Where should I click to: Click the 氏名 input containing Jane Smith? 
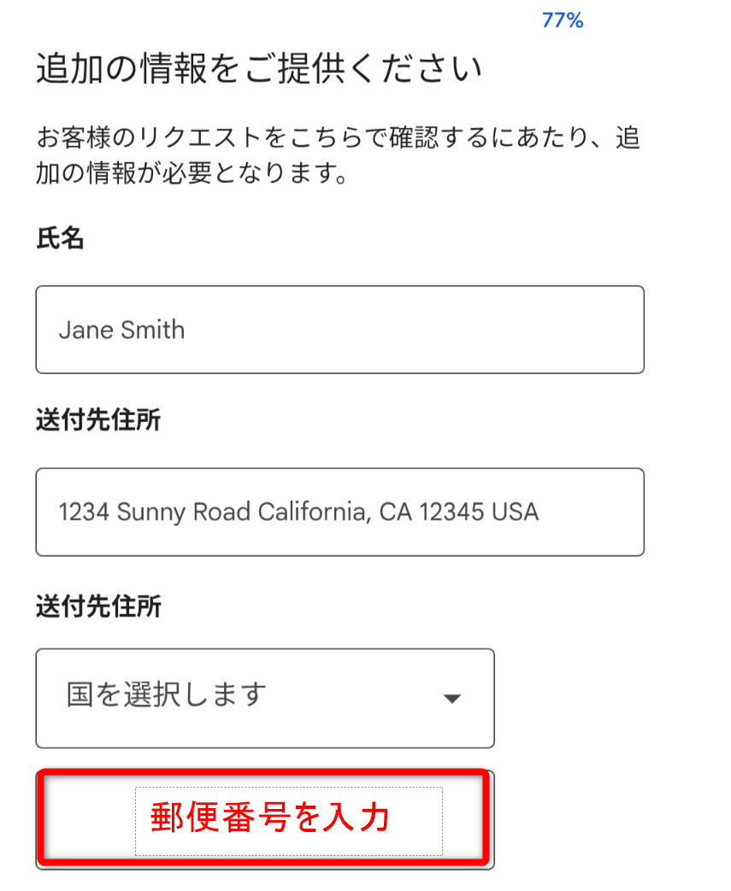click(339, 330)
